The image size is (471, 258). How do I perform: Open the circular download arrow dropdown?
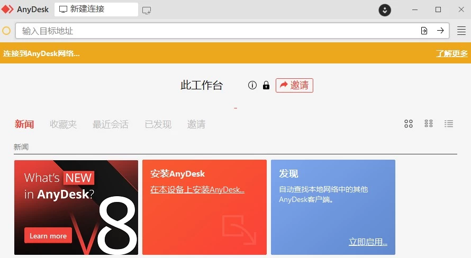click(x=385, y=10)
